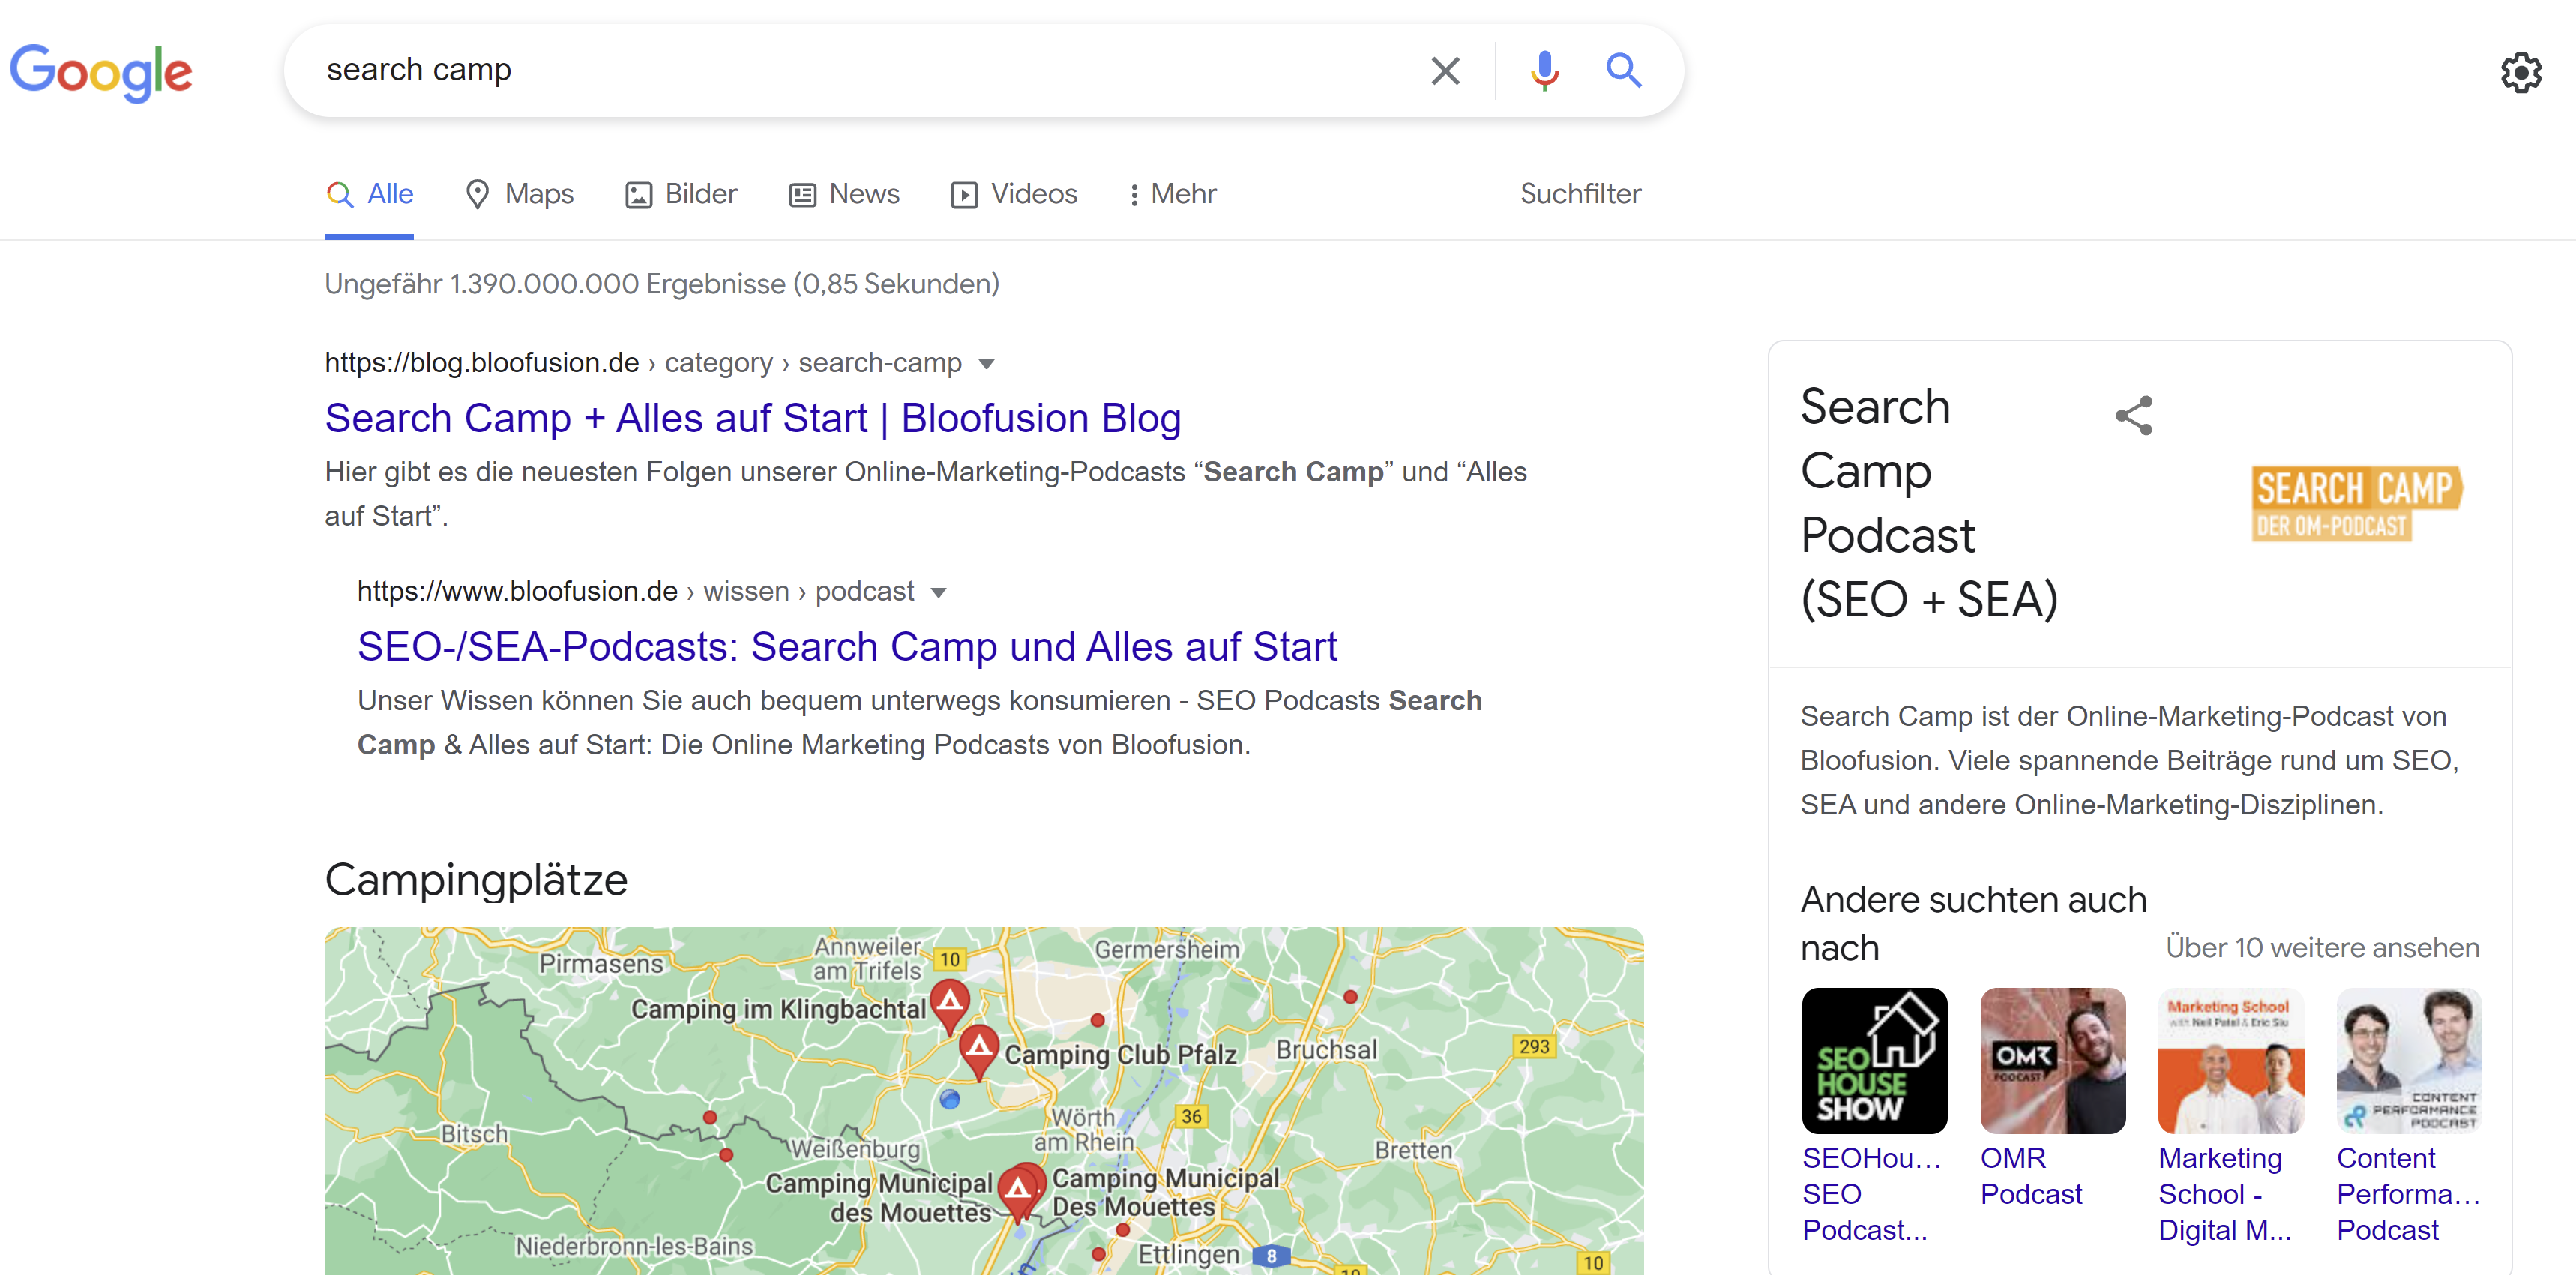Viewport: 2576px width, 1275px height.
Task: Click the OMR Podcast thumbnail
Action: (x=2052, y=1061)
